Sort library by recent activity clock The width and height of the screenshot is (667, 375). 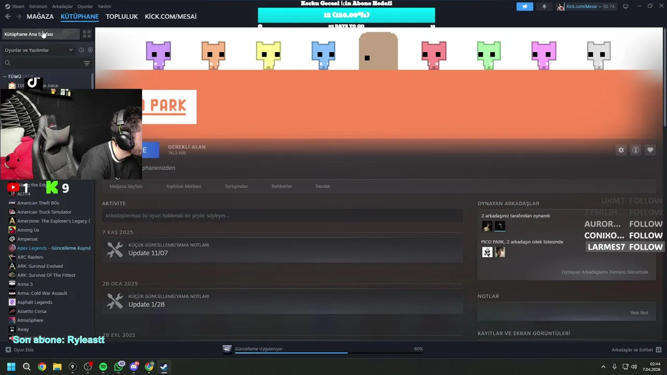click(81, 50)
